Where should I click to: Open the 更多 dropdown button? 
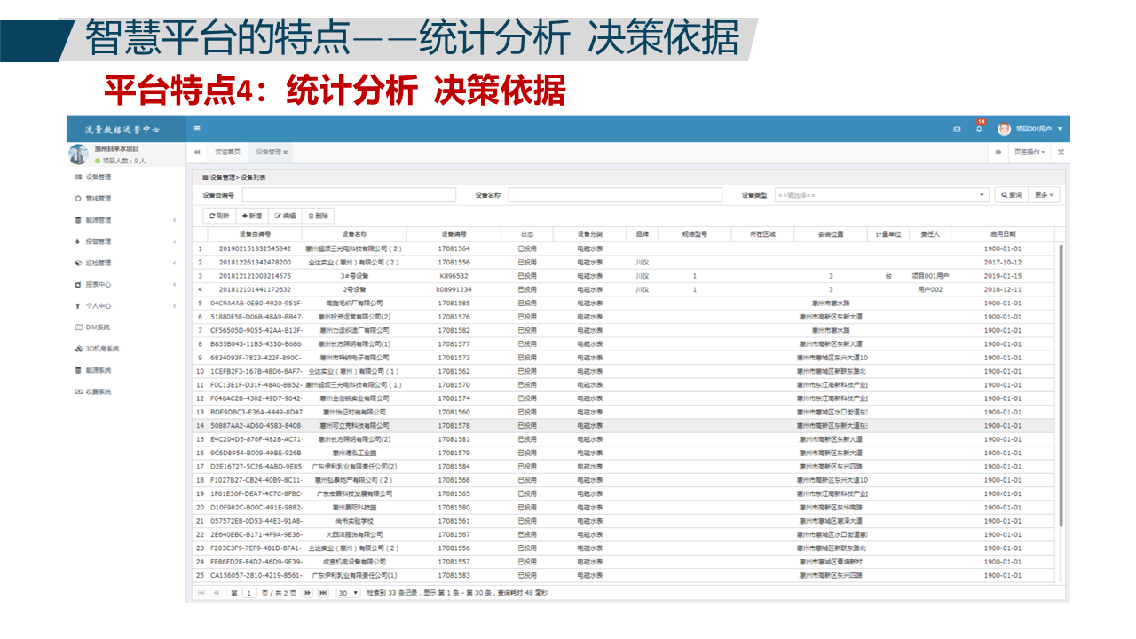pos(1045,195)
